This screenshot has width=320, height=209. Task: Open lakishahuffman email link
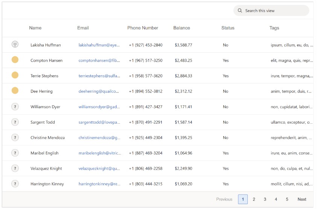pyautogui.click(x=99, y=45)
